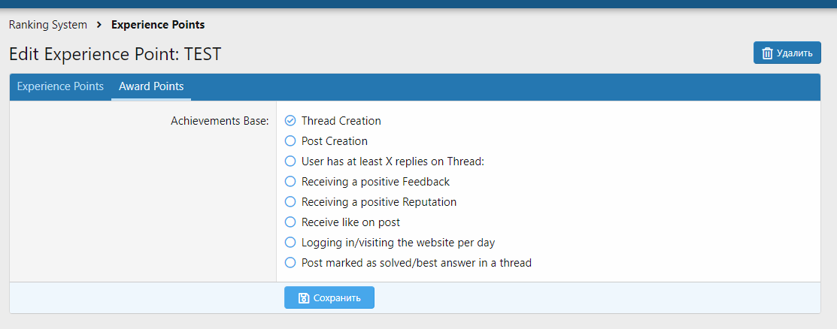837x329 pixels.
Task: Choose 'User has at least X replies on Thread'
Action: point(290,161)
